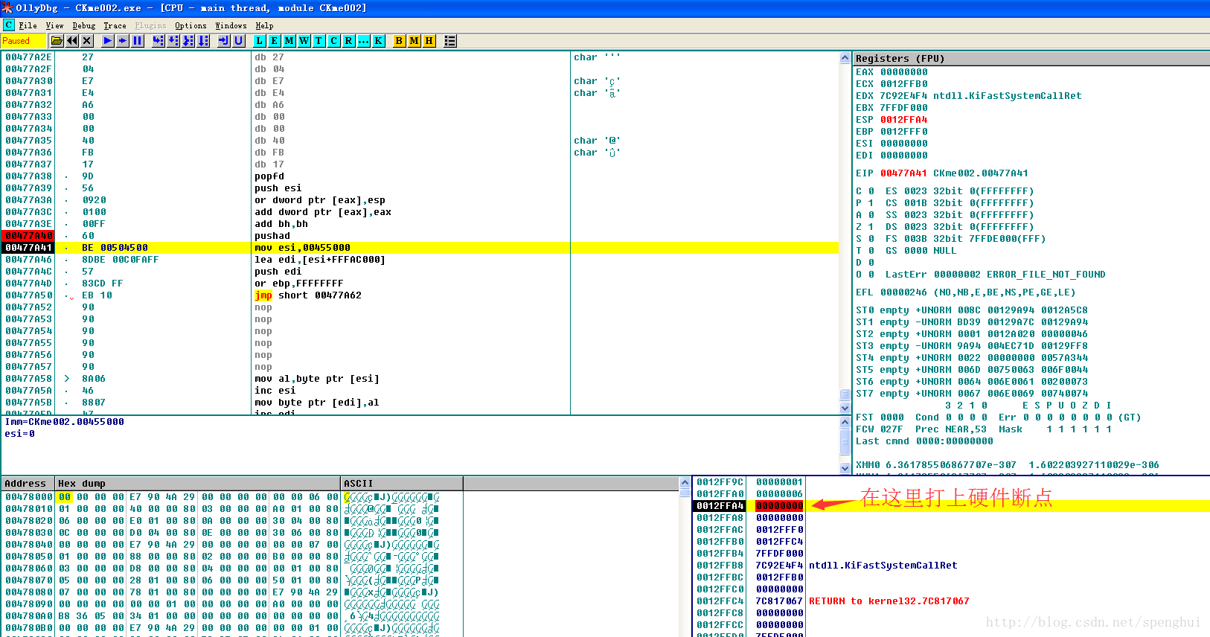This screenshot has height=637, width=1210.
Task: Show search results with R icon
Action: click(x=349, y=41)
